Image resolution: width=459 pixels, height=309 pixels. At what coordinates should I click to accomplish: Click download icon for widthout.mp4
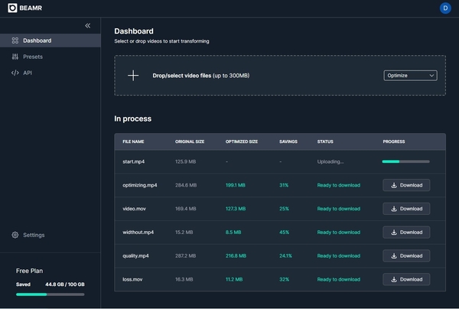click(x=393, y=233)
